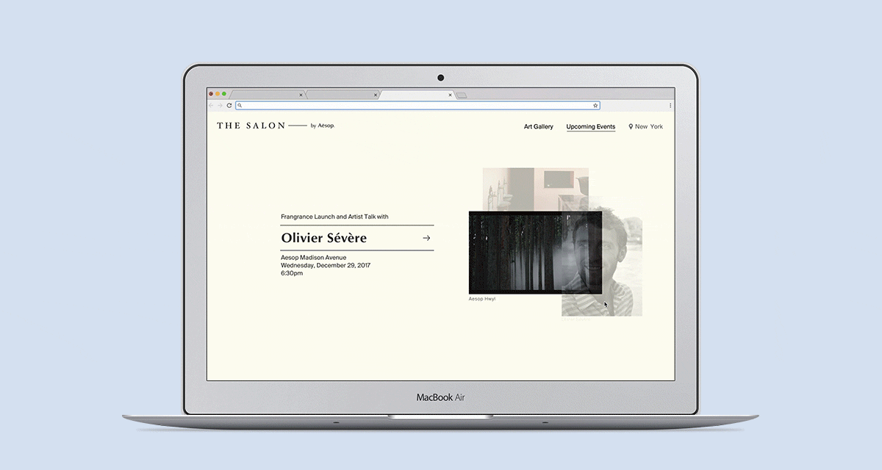Close the active third browser tab

(x=451, y=95)
